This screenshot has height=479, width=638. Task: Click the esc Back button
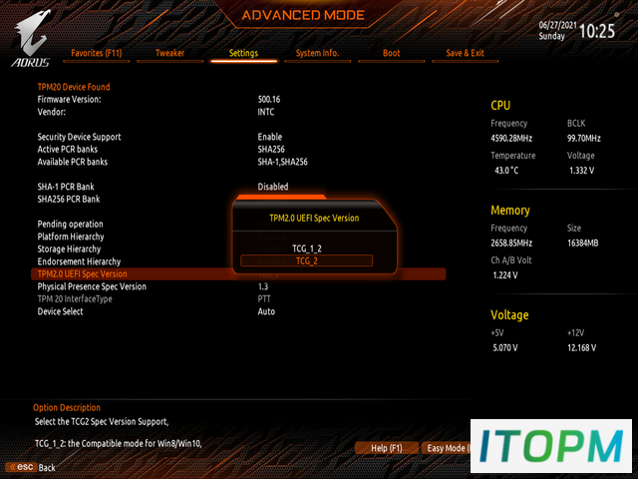point(32,467)
